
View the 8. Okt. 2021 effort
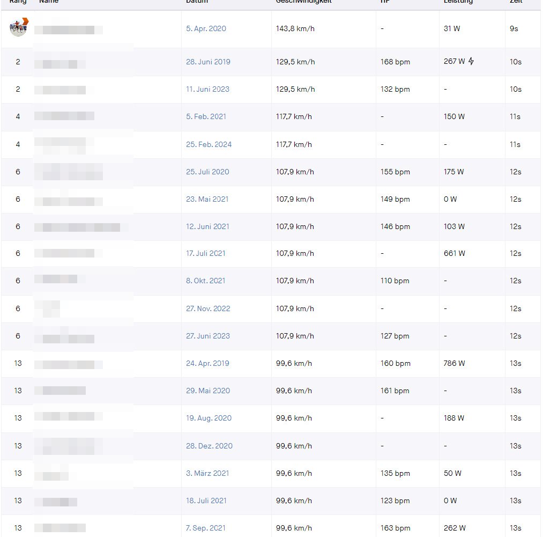(205, 281)
